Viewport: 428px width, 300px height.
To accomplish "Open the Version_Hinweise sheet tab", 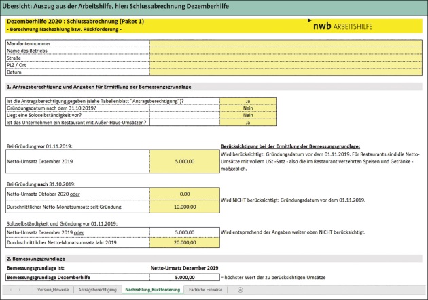I will 52,290.
